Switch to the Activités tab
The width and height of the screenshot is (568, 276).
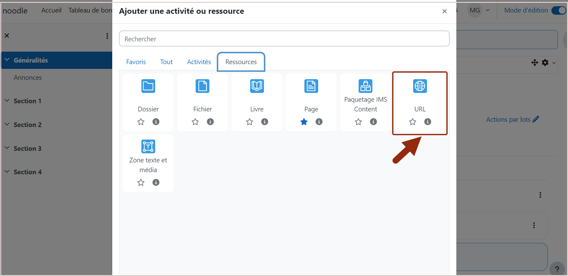pos(199,62)
